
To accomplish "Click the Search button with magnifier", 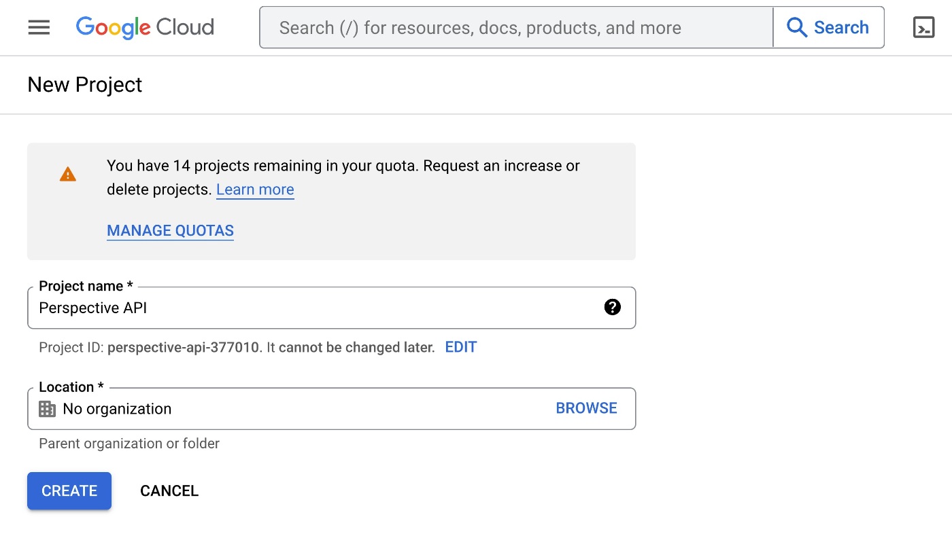I will 828,28.
